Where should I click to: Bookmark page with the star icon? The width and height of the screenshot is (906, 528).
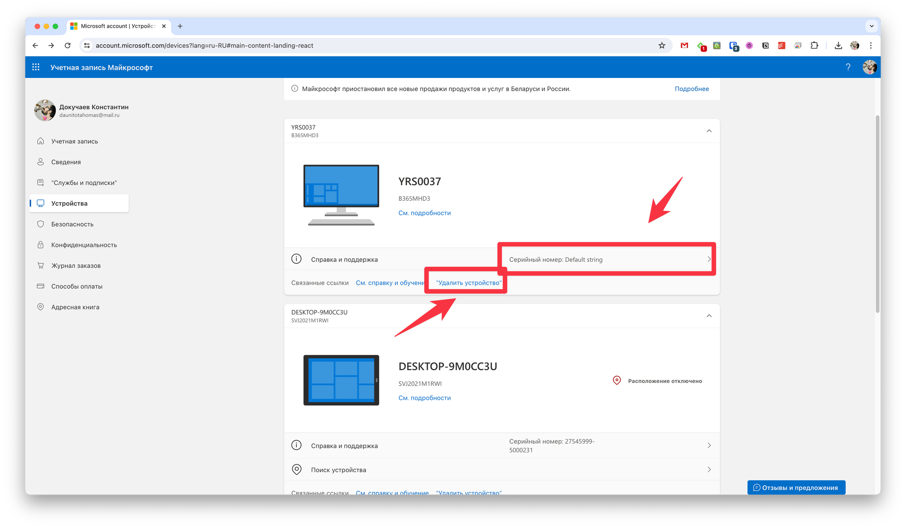click(662, 45)
